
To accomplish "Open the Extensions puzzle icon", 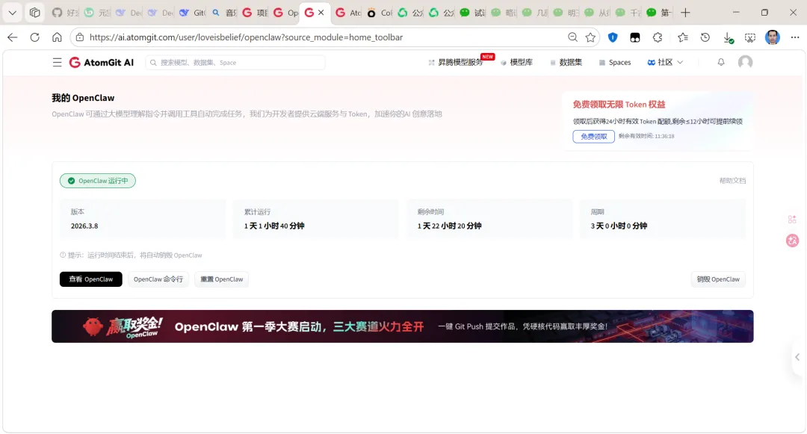I will click(658, 37).
